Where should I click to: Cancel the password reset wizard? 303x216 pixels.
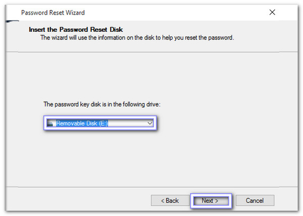point(255,200)
